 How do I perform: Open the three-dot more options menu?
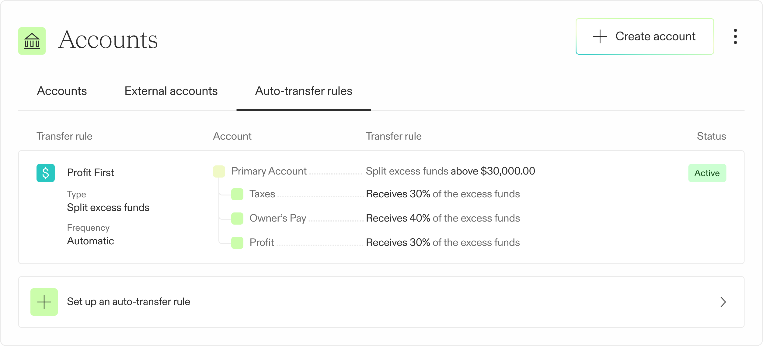(x=735, y=37)
